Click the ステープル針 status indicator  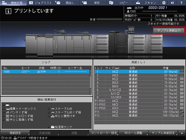click(x=49, y=109)
